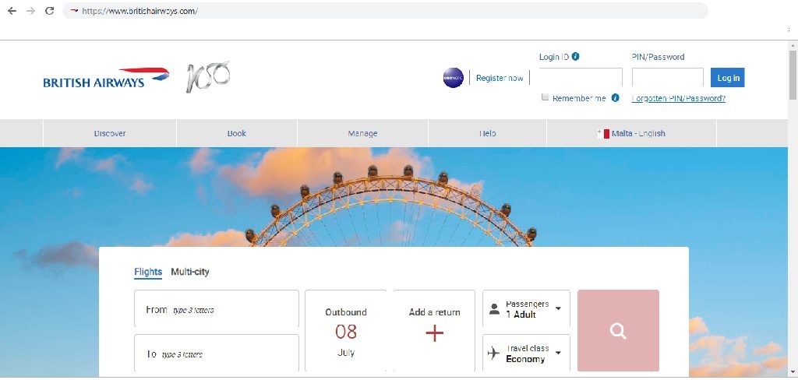The image size is (798, 380).
Task: Click the red plus under Add a return
Action: (x=434, y=334)
